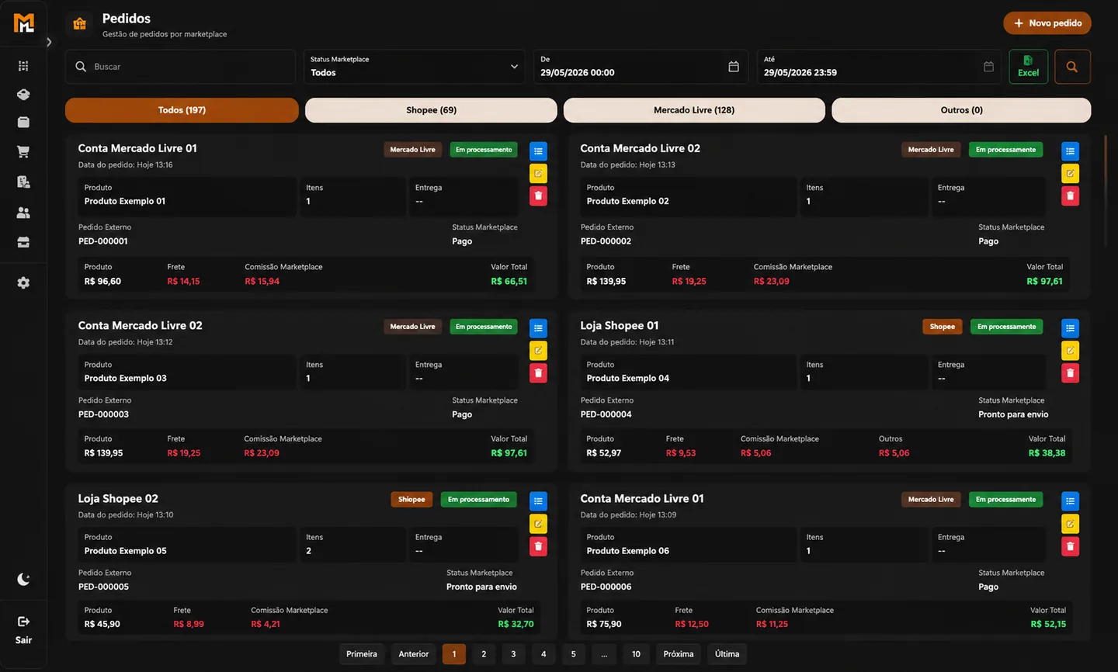Open the grid dashboard icon in sidebar
Image resolution: width=1118 pixels, height=672 pixels.
click(x=23, y=66)
